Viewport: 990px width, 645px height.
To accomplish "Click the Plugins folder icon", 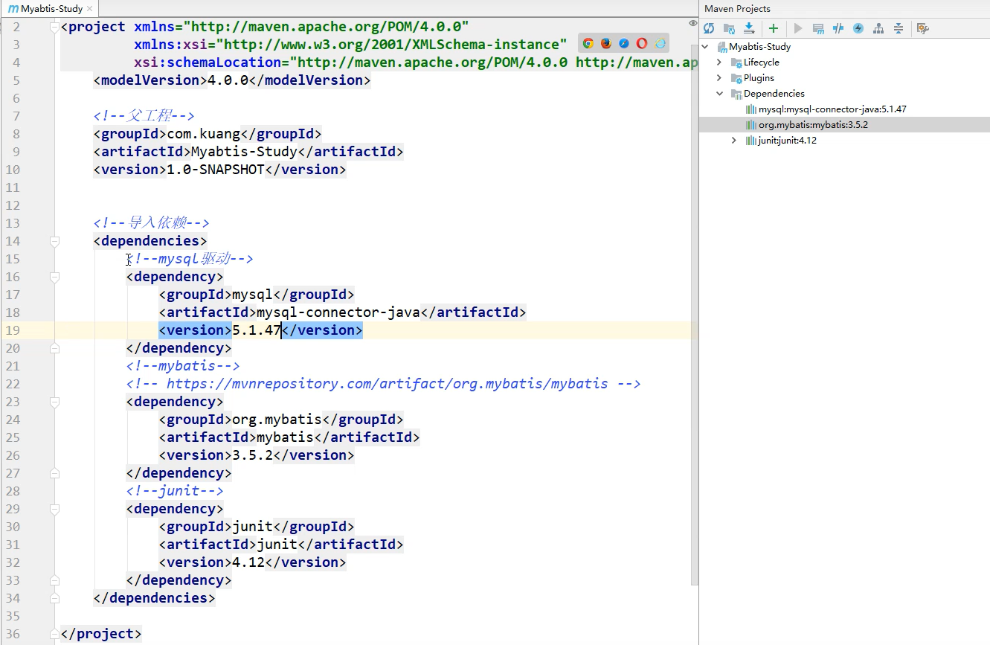I will pos(736,78).
